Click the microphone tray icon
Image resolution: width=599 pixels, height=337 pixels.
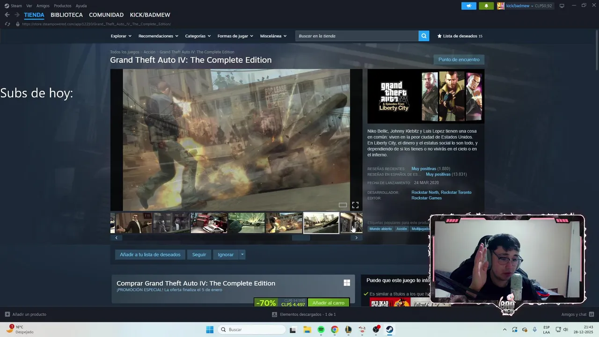pyautogui.click(x=534, y=330)
